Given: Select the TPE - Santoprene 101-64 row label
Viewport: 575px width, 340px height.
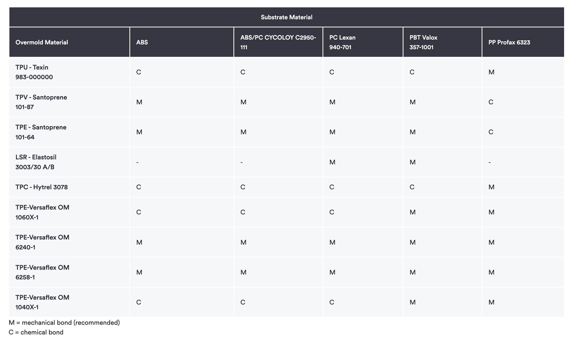Looking at the screenshot, I should coord(41,132).
